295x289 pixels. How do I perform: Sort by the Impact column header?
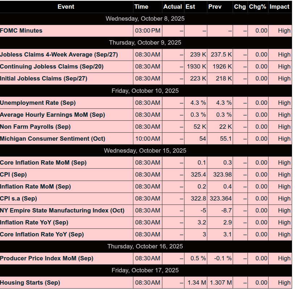[x=279, y=7]
